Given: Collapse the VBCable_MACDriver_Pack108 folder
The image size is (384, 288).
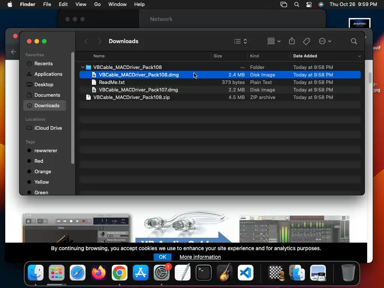Looking at the screenshot, I should (82, 67).
